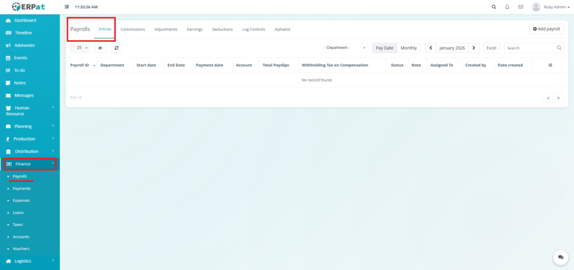Open the rows-per-page 25 dropdown

(x=82, y=48)
